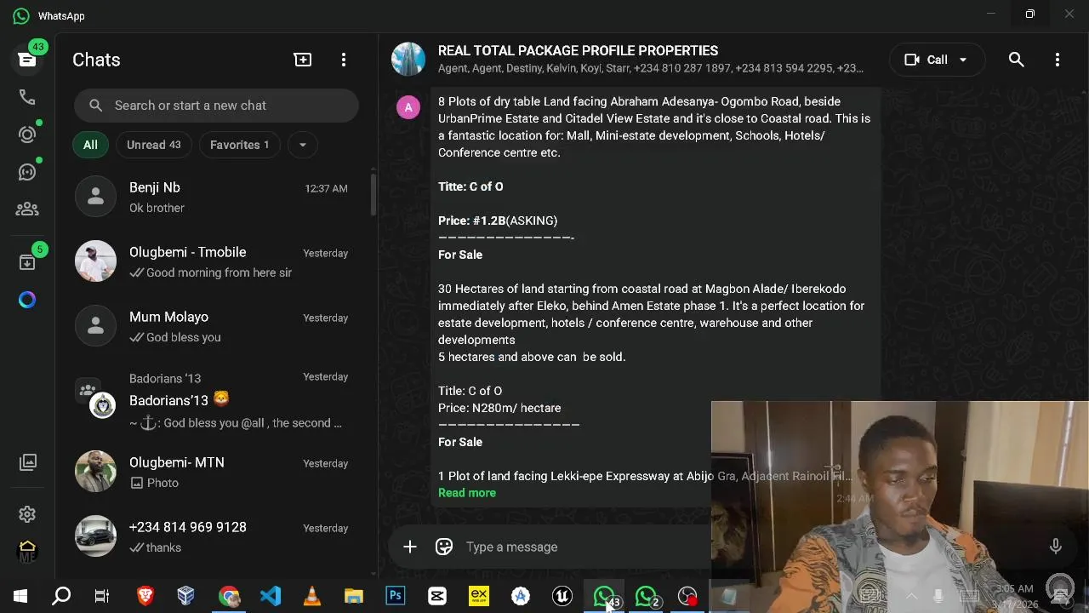This screenshot has height=613, width=1089.
Task: Open the Benji Nb chat
Action: (x=213, y=197)
